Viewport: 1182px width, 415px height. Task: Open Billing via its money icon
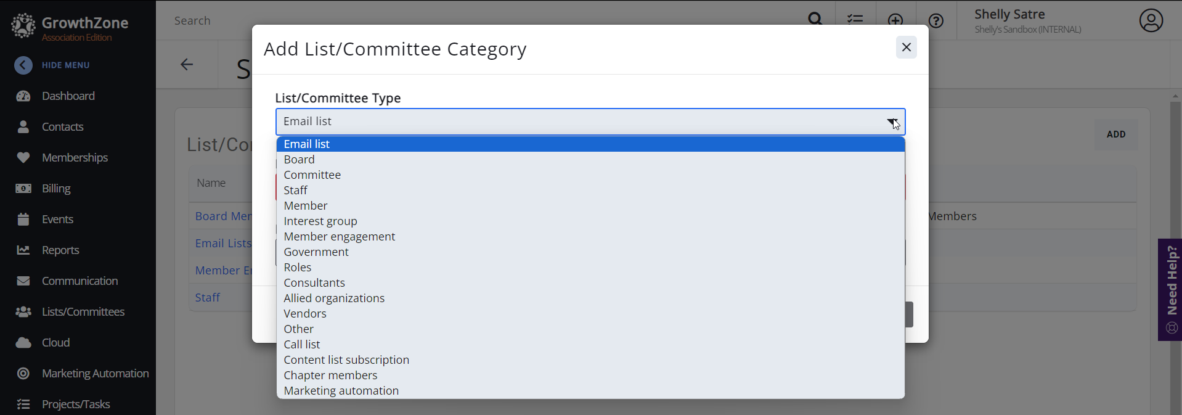tap(23, 189)
